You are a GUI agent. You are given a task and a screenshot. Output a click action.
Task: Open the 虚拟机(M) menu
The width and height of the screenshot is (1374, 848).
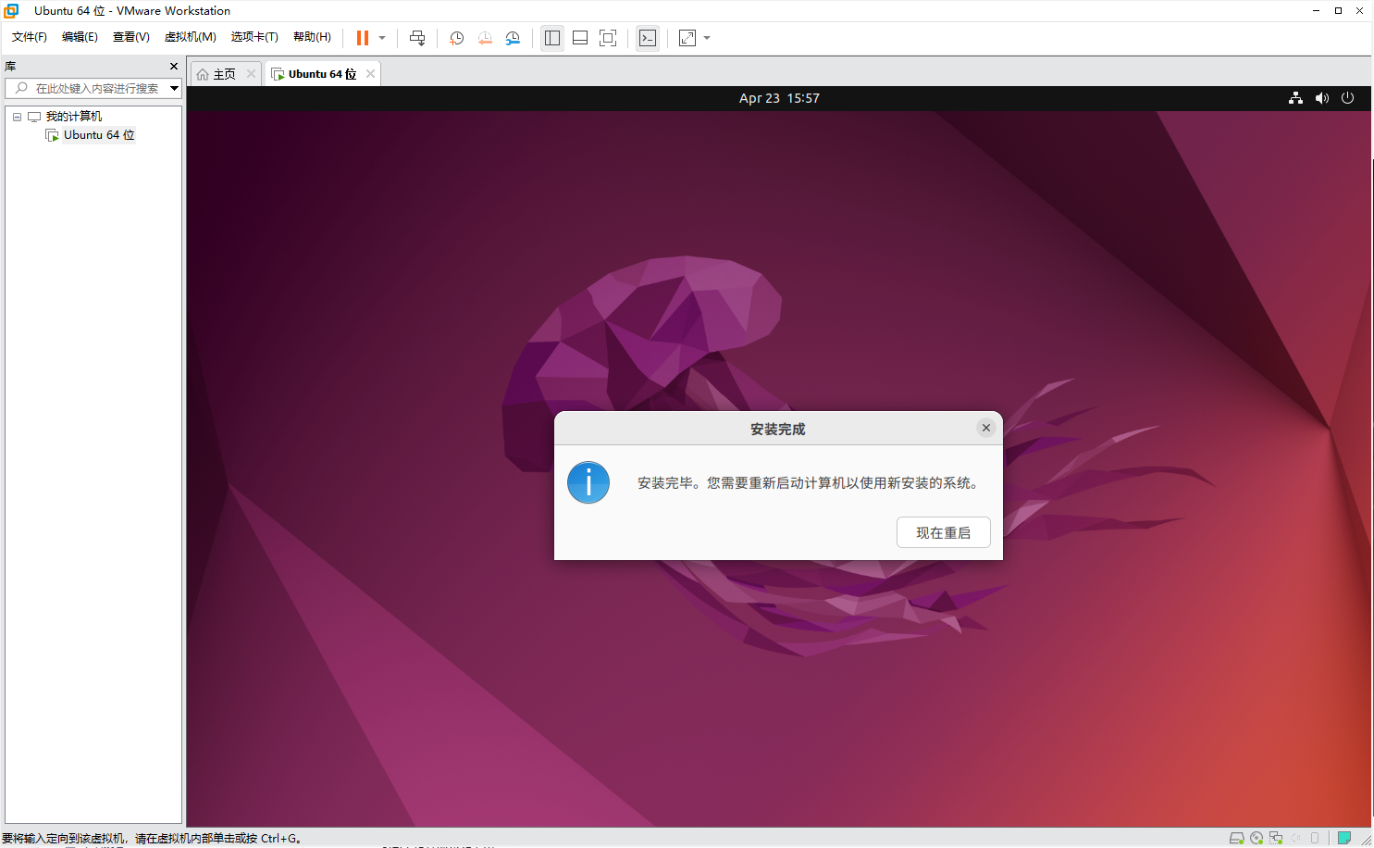coord(190,37)
